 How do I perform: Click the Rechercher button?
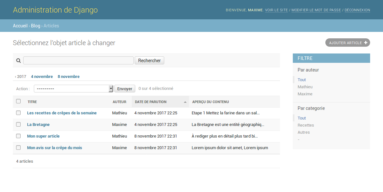tap(149, 60)
